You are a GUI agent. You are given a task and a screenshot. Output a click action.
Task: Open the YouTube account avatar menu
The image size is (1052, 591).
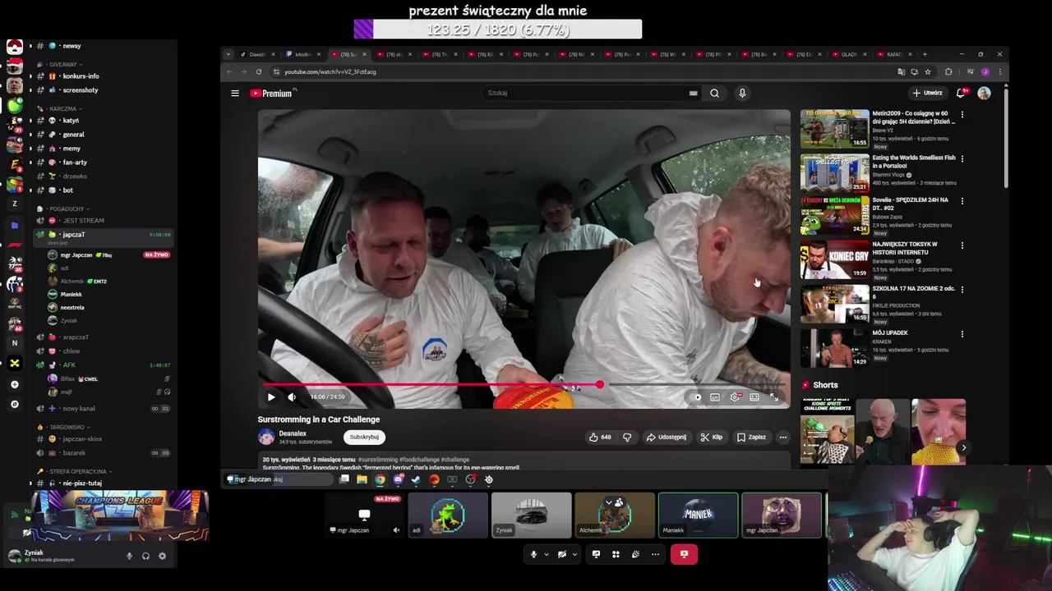(x=984, y=93)
